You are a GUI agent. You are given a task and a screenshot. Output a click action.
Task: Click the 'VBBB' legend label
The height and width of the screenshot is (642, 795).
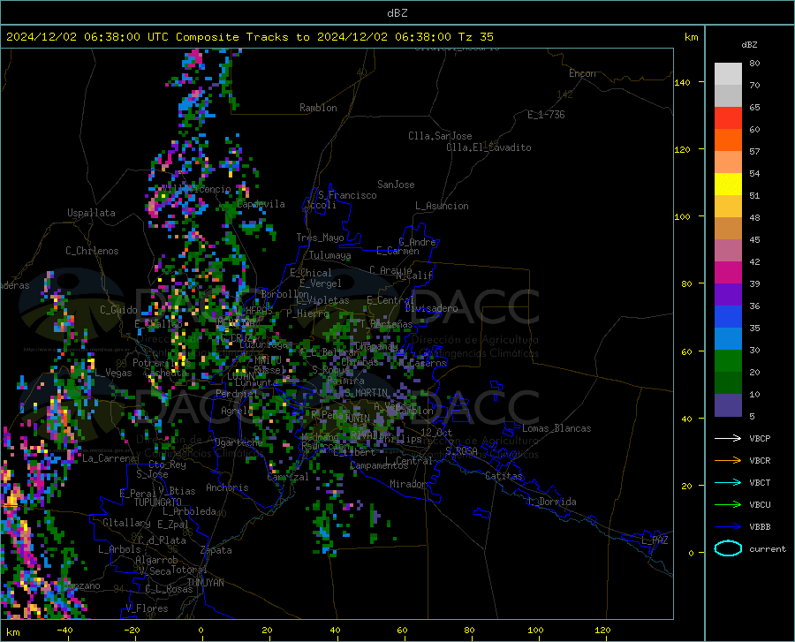pos(760,527)
